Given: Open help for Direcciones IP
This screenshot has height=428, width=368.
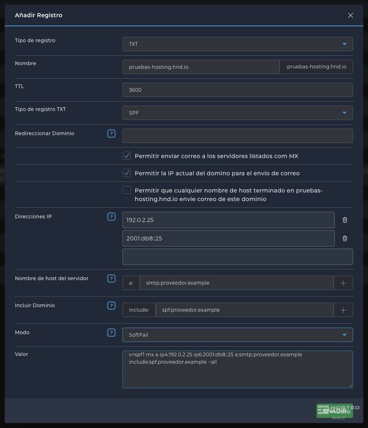Looking at the screenshot, I should [x=111, y=217].
